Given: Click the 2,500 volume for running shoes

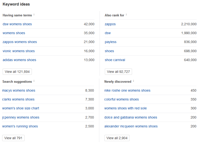Looking at the screenshot, I should pyautogui.click(x=89, y=126).
